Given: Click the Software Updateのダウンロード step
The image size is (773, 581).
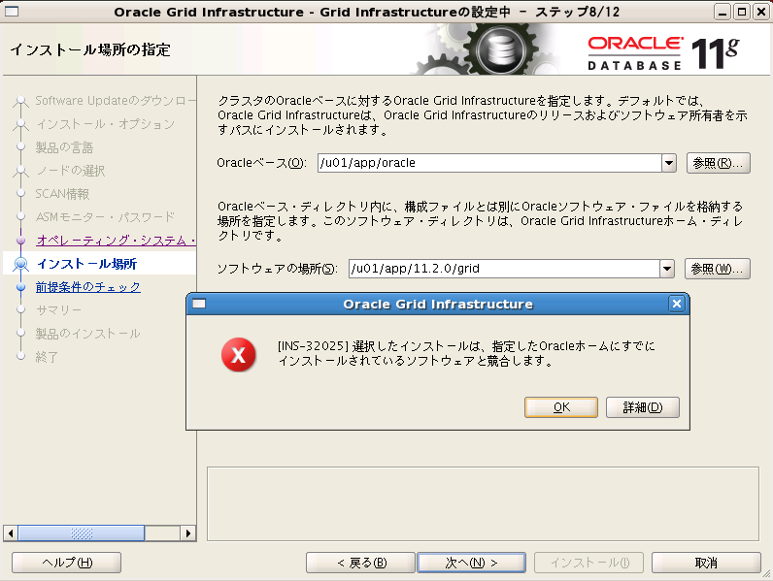Looking at the screenshot, I should point(116,101).
